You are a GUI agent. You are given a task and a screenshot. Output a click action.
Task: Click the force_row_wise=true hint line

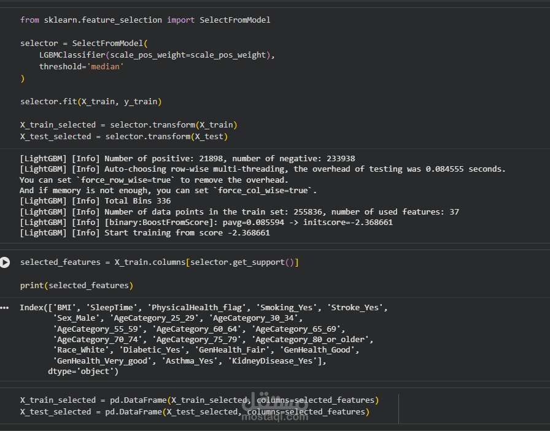[x=153, y=180]
